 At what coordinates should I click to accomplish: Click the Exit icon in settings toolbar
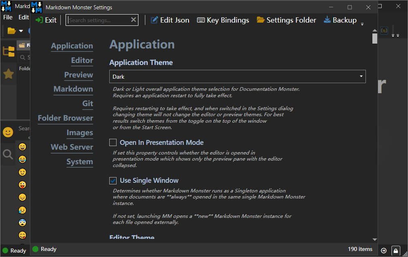pyautogui.click(x=39, y=20)
